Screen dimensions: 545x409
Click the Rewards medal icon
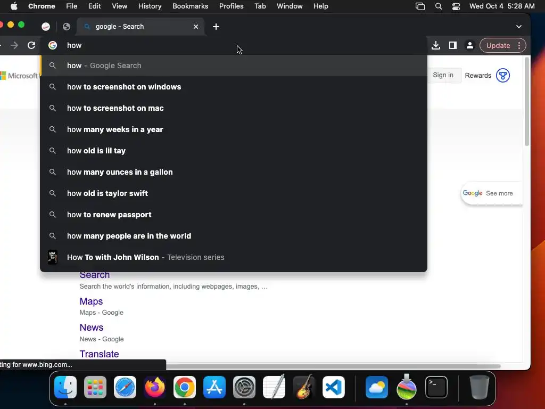click(502, 76)
